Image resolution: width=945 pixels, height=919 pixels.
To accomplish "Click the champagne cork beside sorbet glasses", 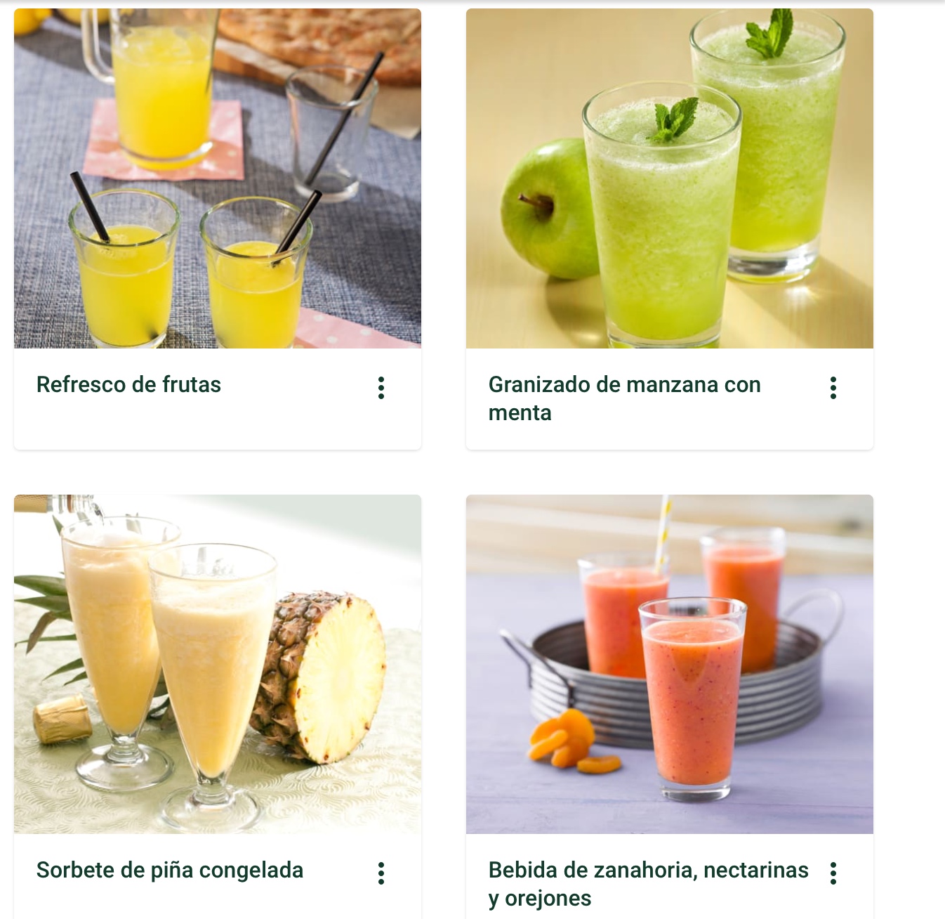I will point(62,720).
